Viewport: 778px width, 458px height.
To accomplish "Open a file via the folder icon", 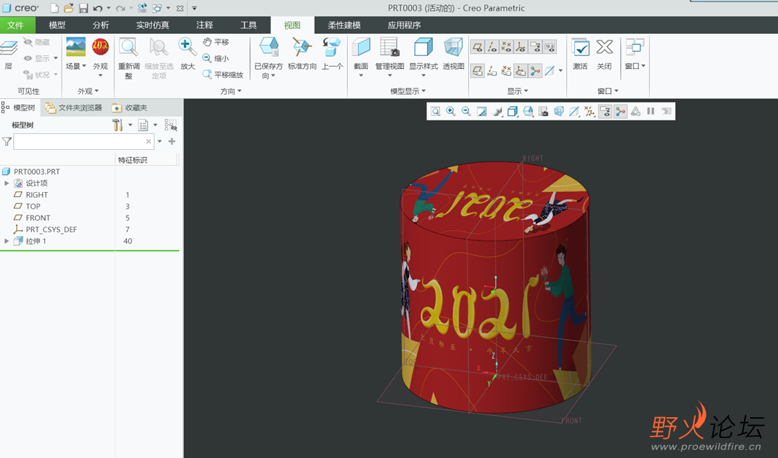I will (68, 8).
